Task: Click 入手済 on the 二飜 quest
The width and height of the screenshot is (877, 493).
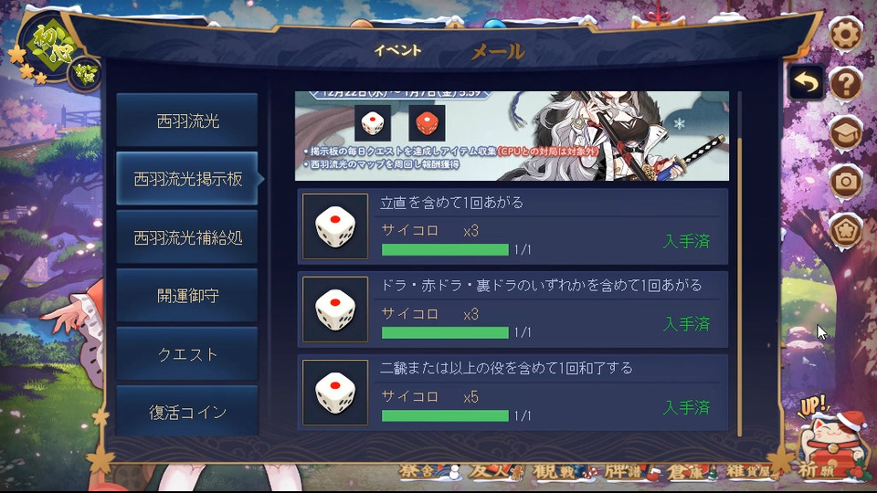Action: point(686,407)
